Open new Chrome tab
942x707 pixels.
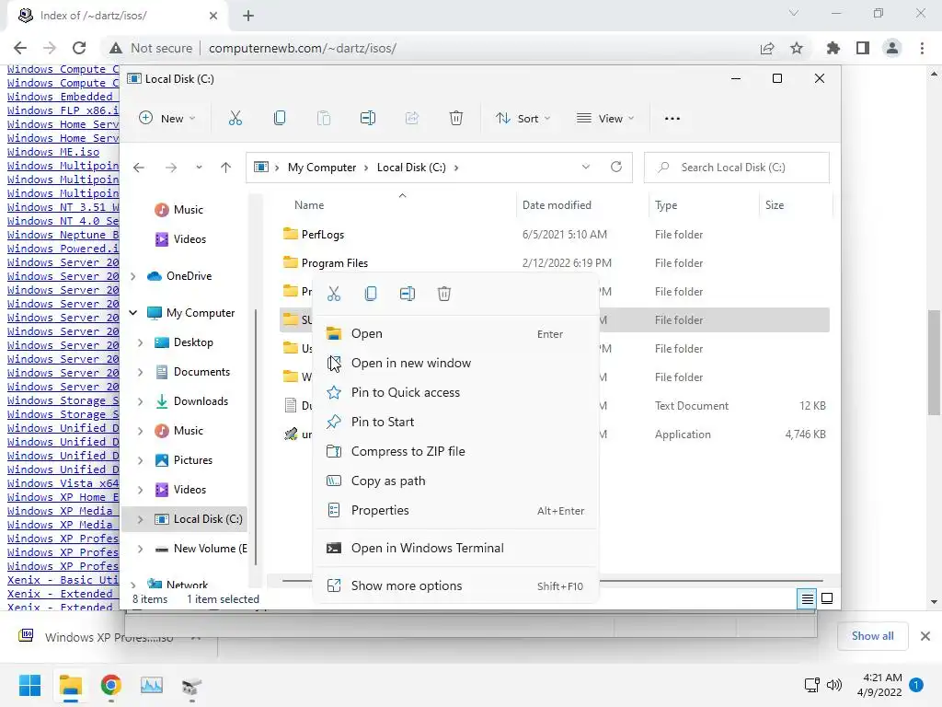point(248,16)
